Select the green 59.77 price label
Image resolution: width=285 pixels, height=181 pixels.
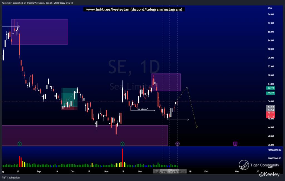[271, 93]
